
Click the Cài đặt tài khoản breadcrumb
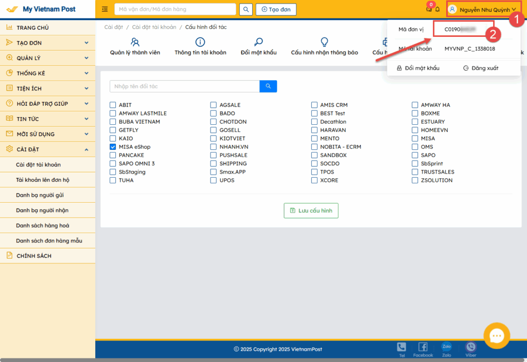pos(154,27)
